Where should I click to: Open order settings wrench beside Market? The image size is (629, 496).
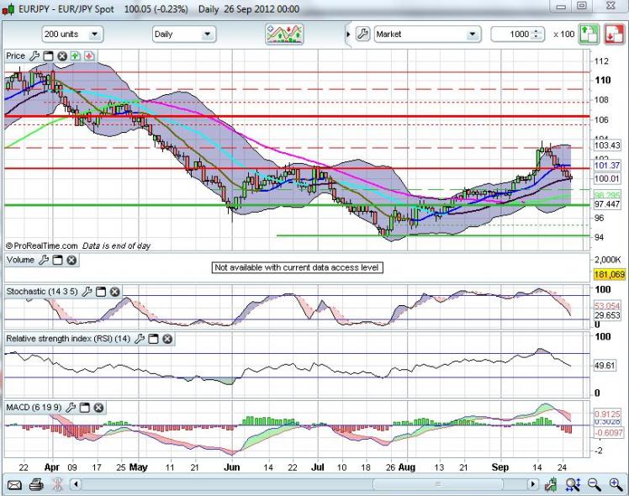(x=363, y=34)
